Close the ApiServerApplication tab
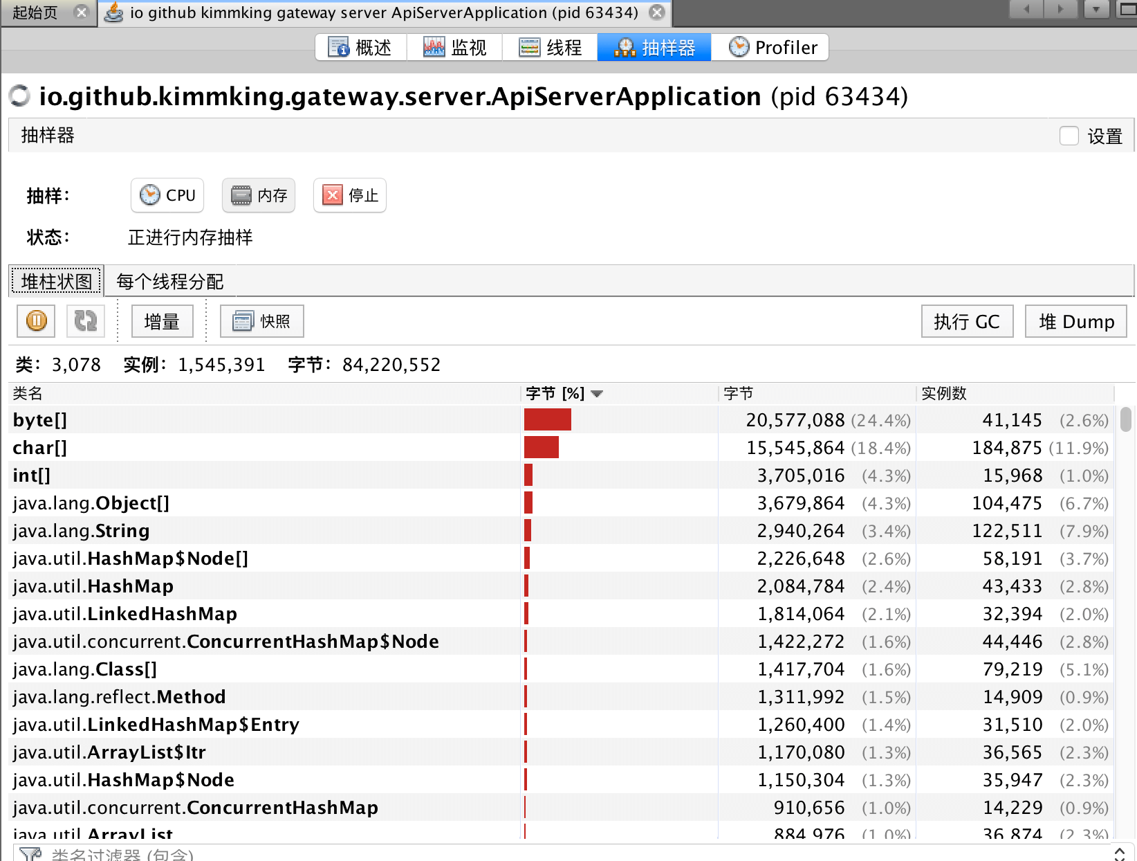The width and height of the screenshot is (1137, 861). point(657,12)
